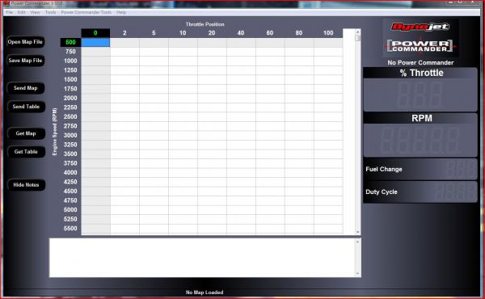Open the Power Commander Tools menu
This screenshot has height=299, width=485.
pyautogui.click(x=86, y=12)
